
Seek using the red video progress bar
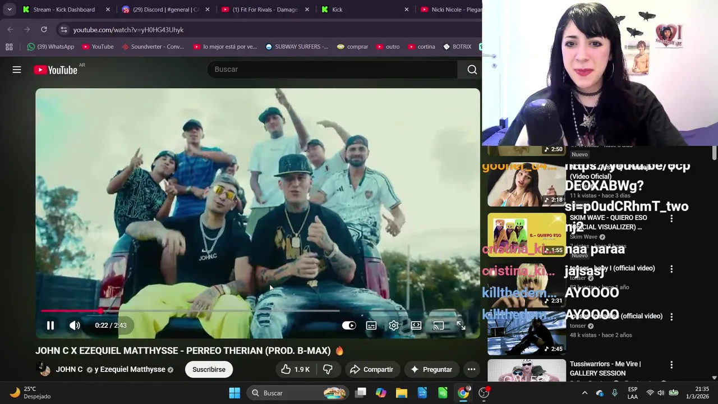click(x=257, y=310)
